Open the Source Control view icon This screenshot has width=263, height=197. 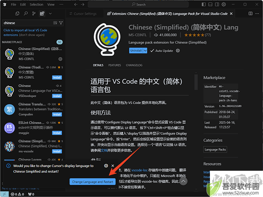coord(34,14)
